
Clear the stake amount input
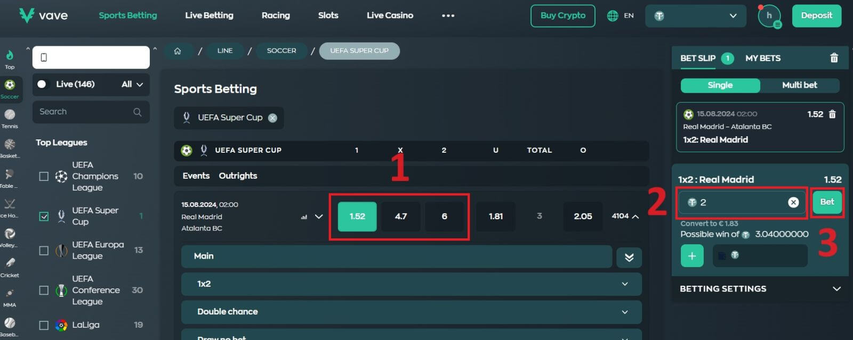pos(793,202)
